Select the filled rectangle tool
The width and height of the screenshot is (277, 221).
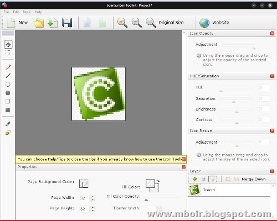[8, 110]
